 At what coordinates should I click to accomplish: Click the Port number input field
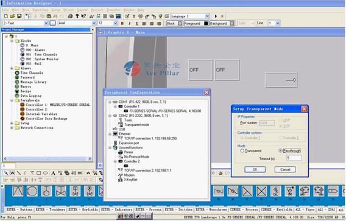tap(267, 123)
